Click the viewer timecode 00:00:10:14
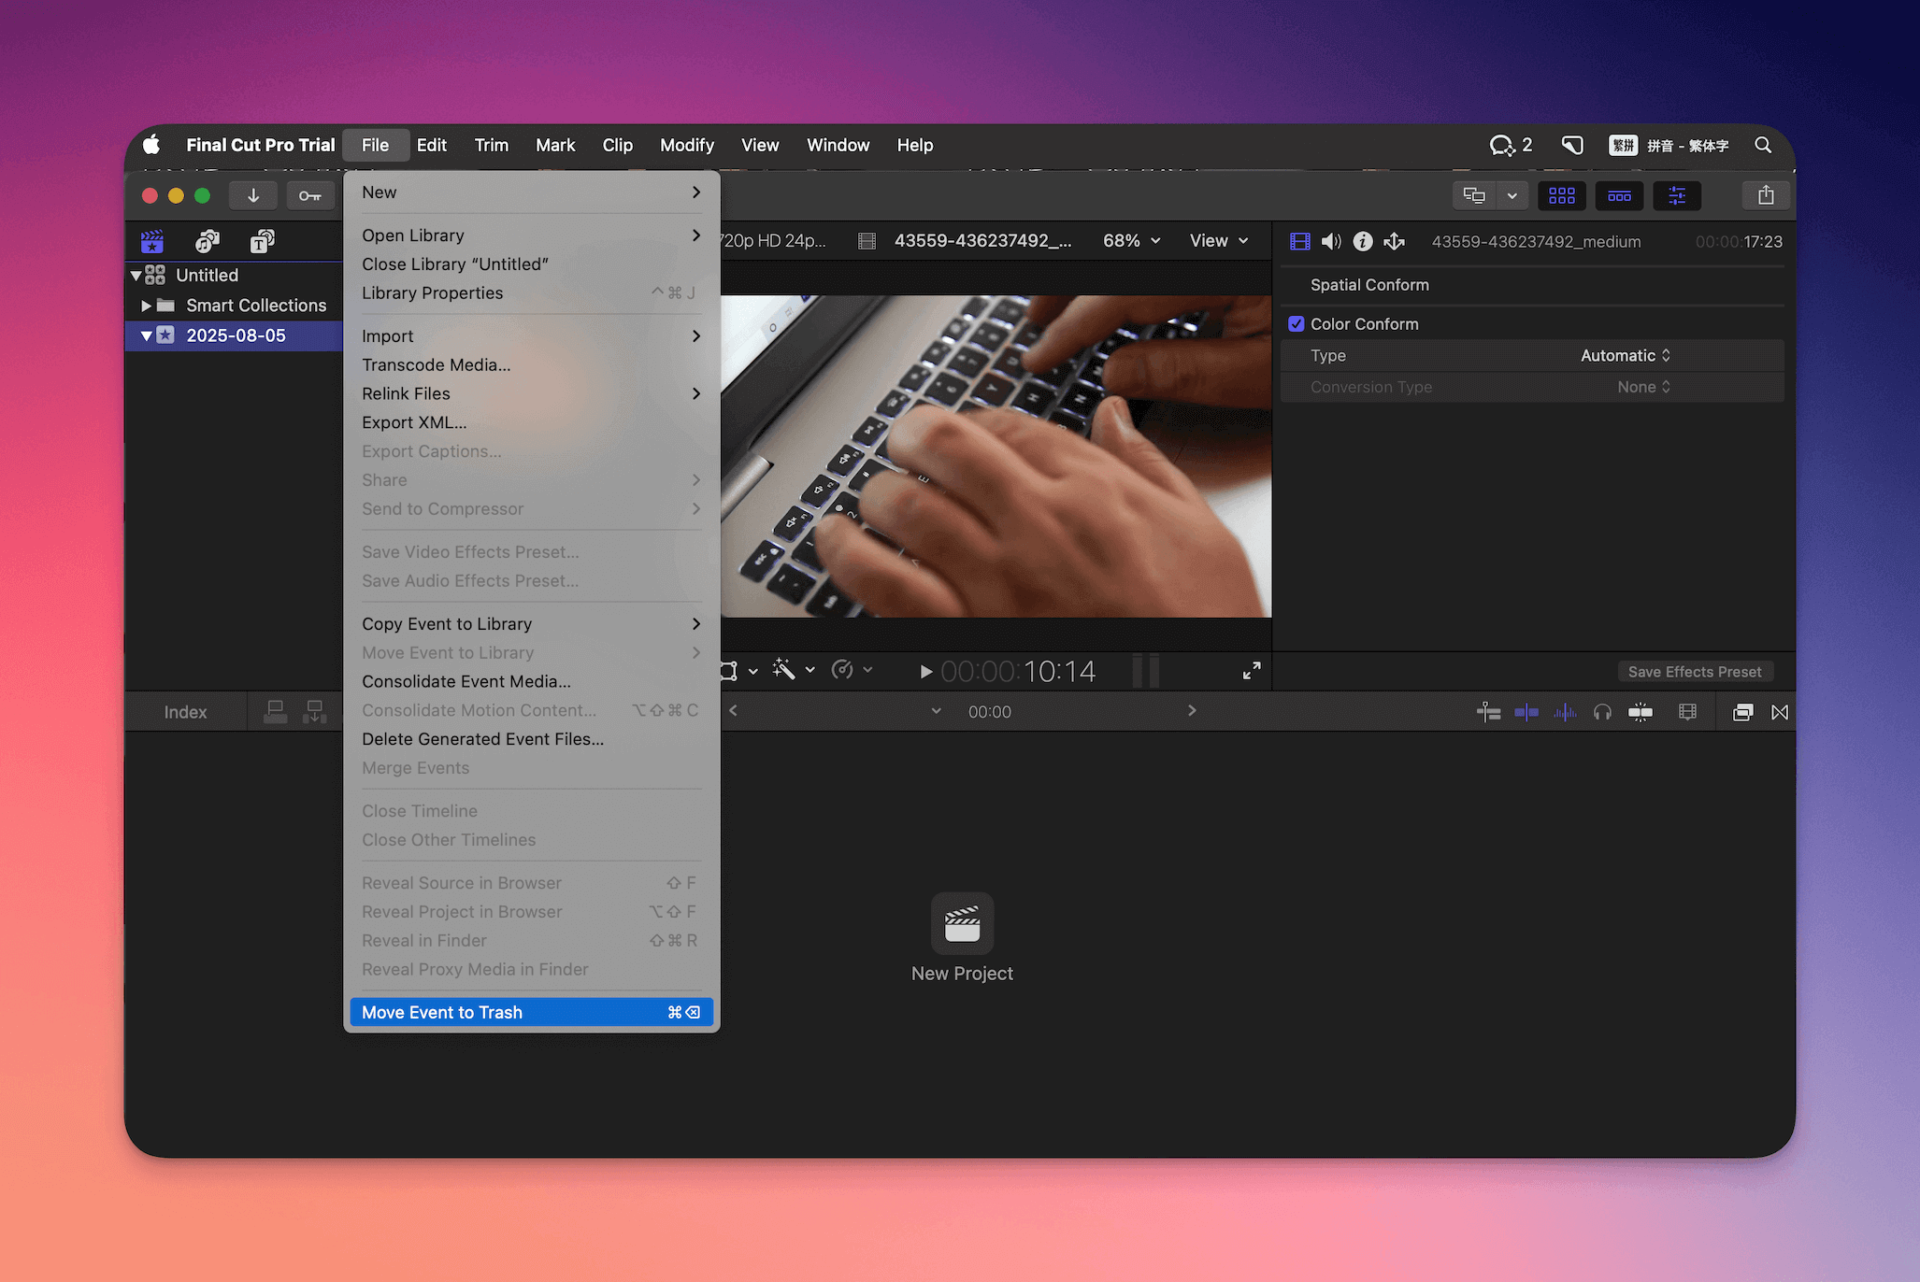Screen dimensions: 1920x1282 tap(1018, 671)
